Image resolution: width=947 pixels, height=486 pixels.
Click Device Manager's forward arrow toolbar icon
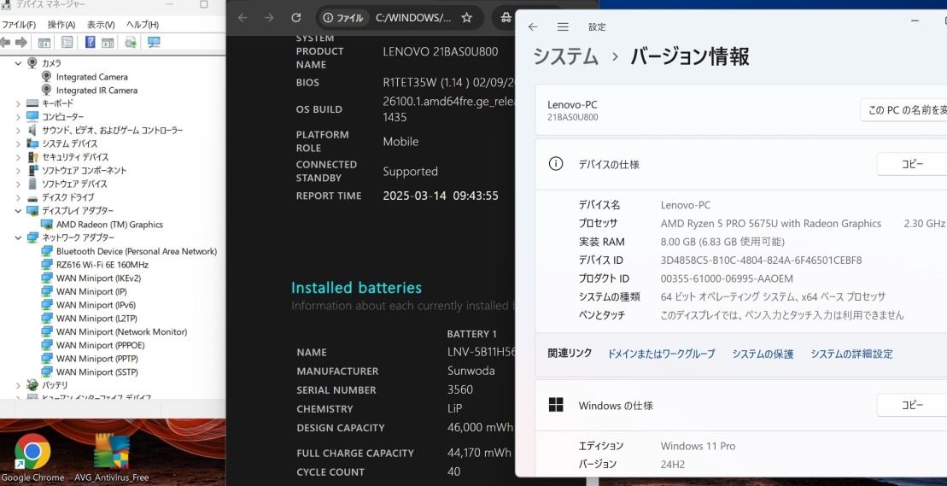click(x=20, y=42)
